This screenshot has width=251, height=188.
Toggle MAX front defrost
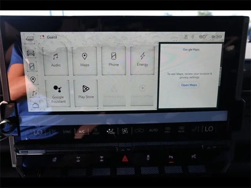167,130
